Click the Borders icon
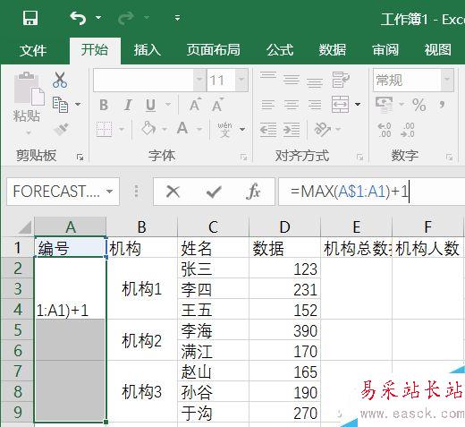The width and height of the screenshot is (465, 427). [105, 129]
